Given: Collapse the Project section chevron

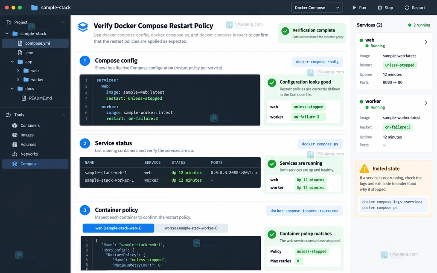Looking at the screenshot, I should click(63, 22).
